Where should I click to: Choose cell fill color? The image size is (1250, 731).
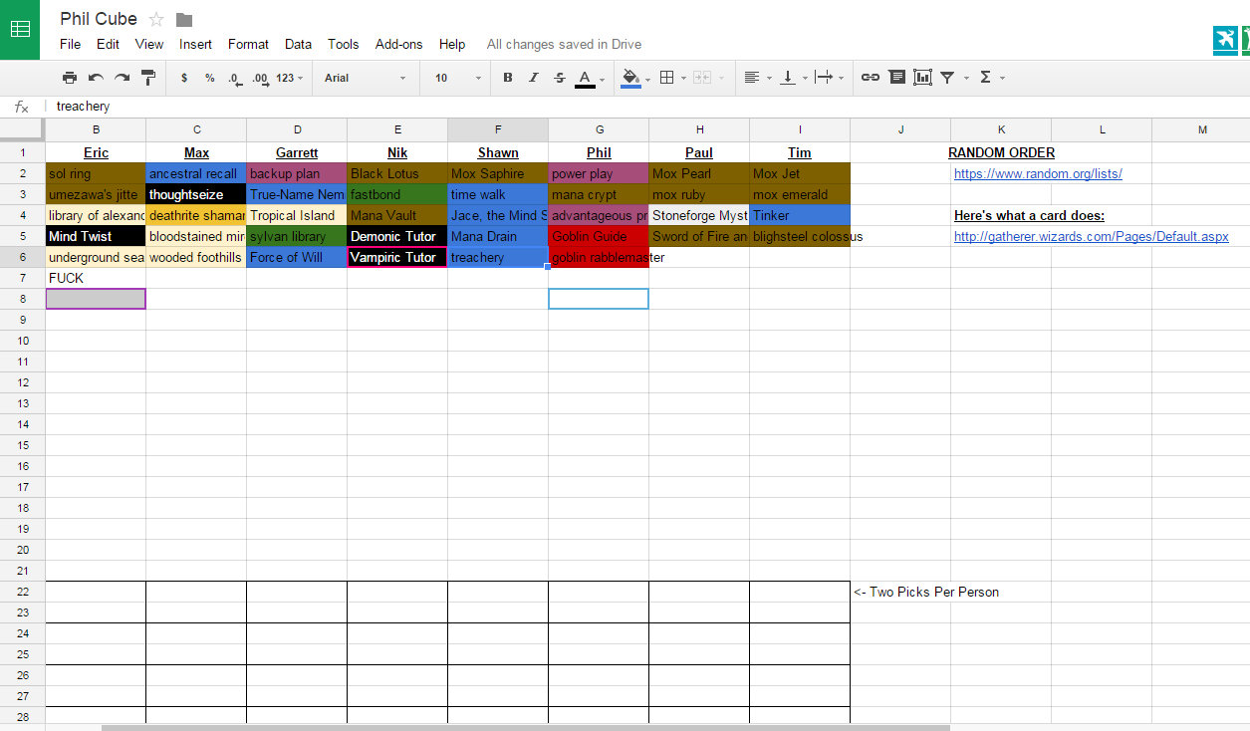630,78
